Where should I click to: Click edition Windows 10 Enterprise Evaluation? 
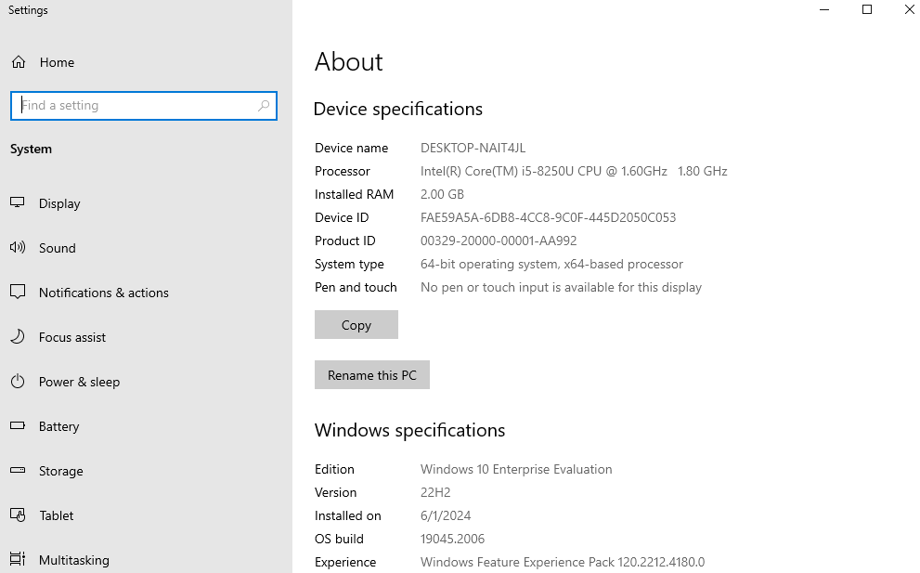pyautogui.click(x=516, y=469)
